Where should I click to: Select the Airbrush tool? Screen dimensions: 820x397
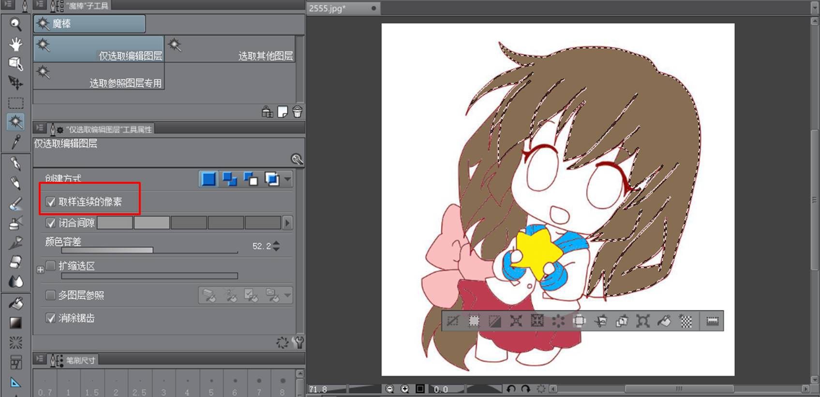coord(15,223)
